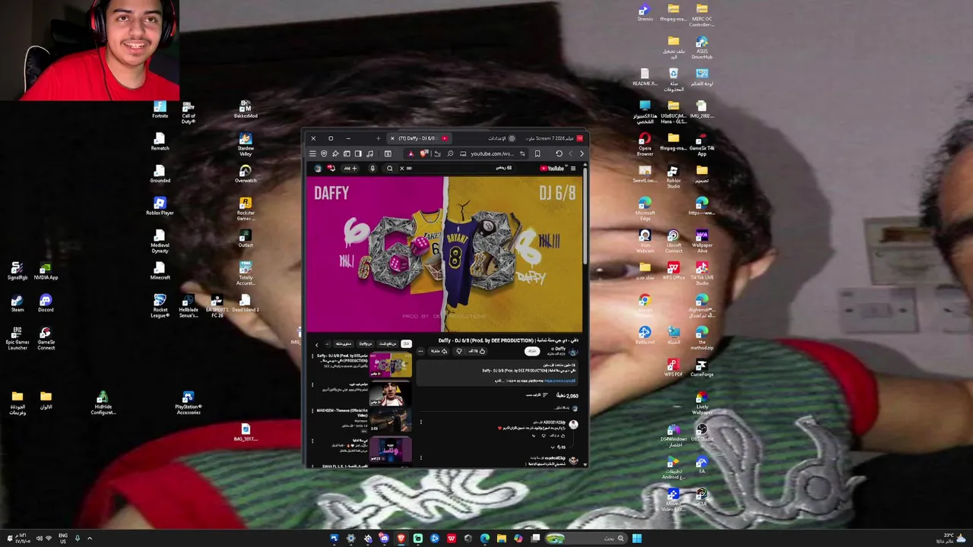Click the Brave shields icon in address bar
Viewport: 973px width, 547px height.
(423, 153)
